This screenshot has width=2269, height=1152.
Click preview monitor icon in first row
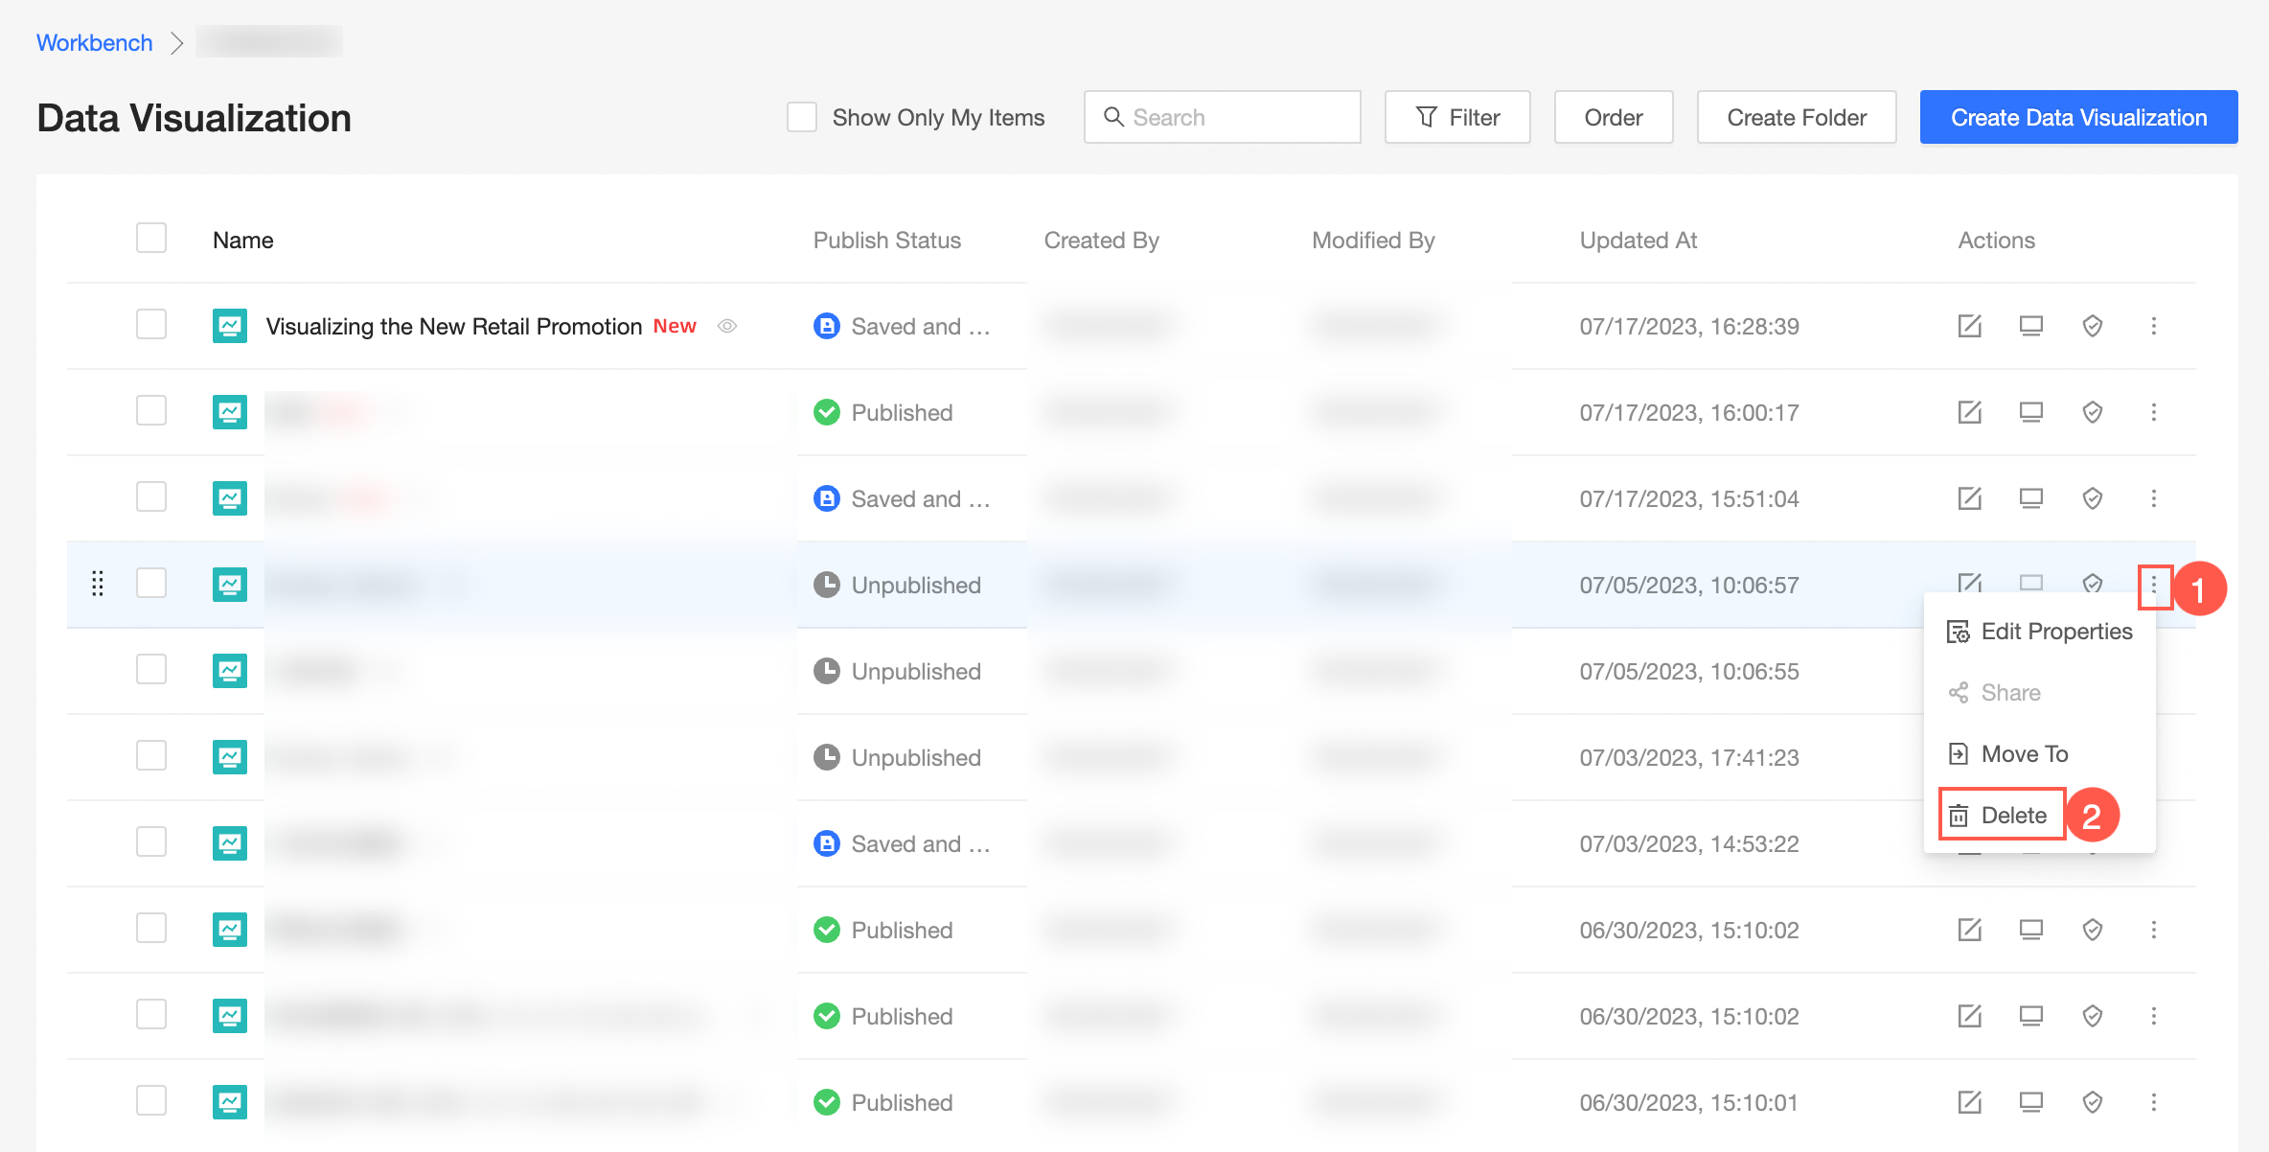(2030, 326)
